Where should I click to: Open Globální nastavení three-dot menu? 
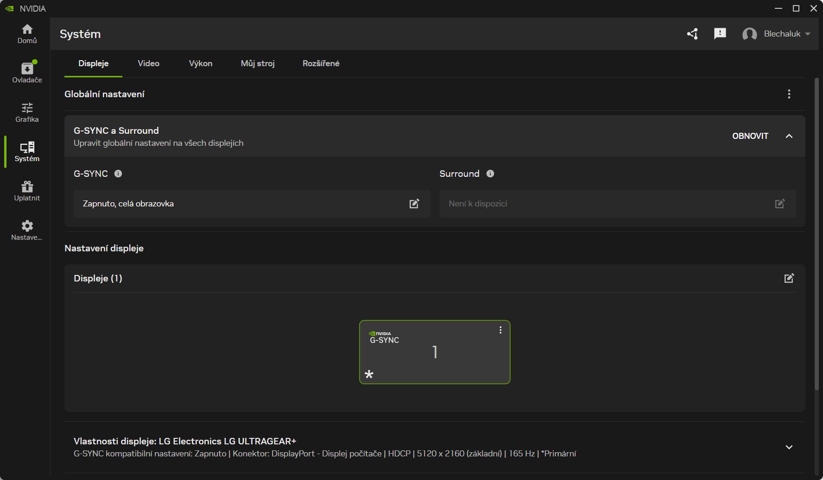pos(789,94)
